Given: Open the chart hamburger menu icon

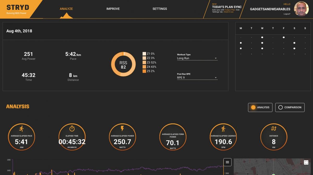Looking at the screenshot, I should click(x=227, y=162).
